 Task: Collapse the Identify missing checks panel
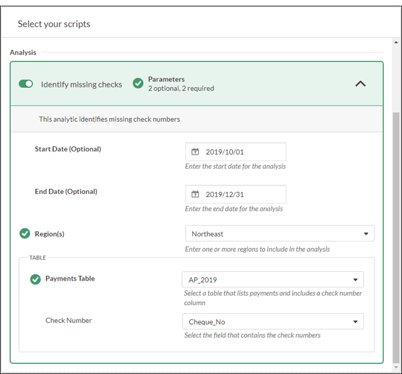[360, 84]
